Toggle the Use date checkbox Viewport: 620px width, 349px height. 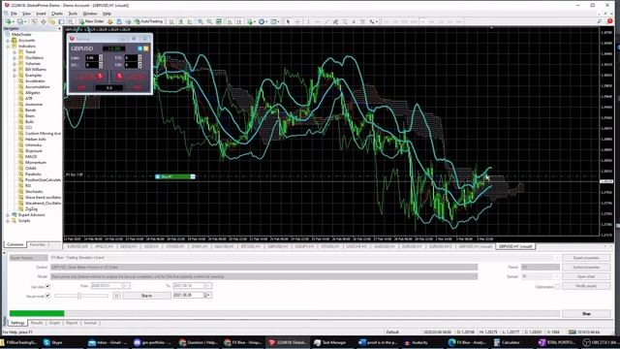click(x=47, y=286)
